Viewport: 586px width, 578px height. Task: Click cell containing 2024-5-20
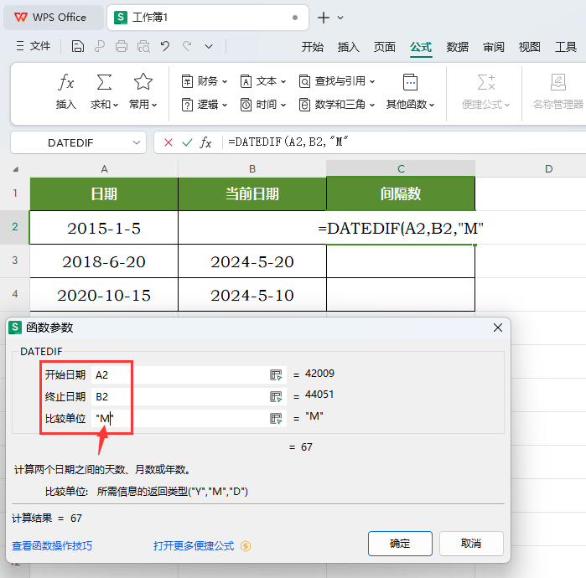tap(252, 261)
